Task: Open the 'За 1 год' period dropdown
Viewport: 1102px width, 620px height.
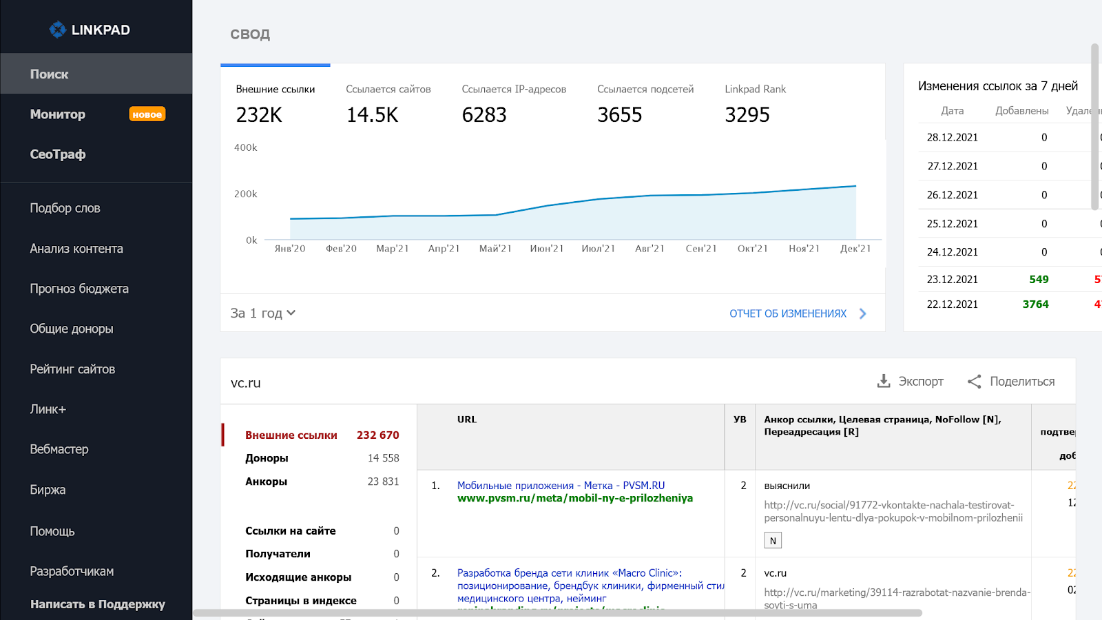Action: 263,313
